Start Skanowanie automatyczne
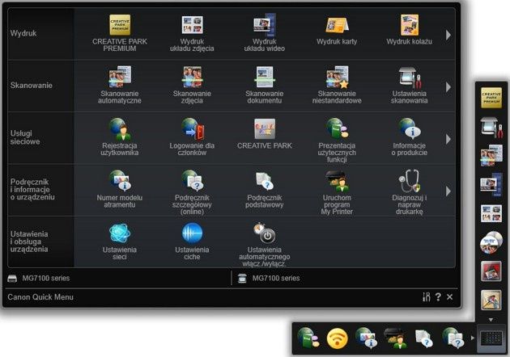This screenshot has height=357, width=510. click(x=120, y=85)
